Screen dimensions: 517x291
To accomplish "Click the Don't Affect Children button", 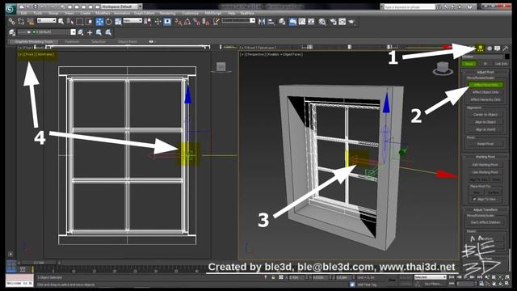I will point(485,222).
